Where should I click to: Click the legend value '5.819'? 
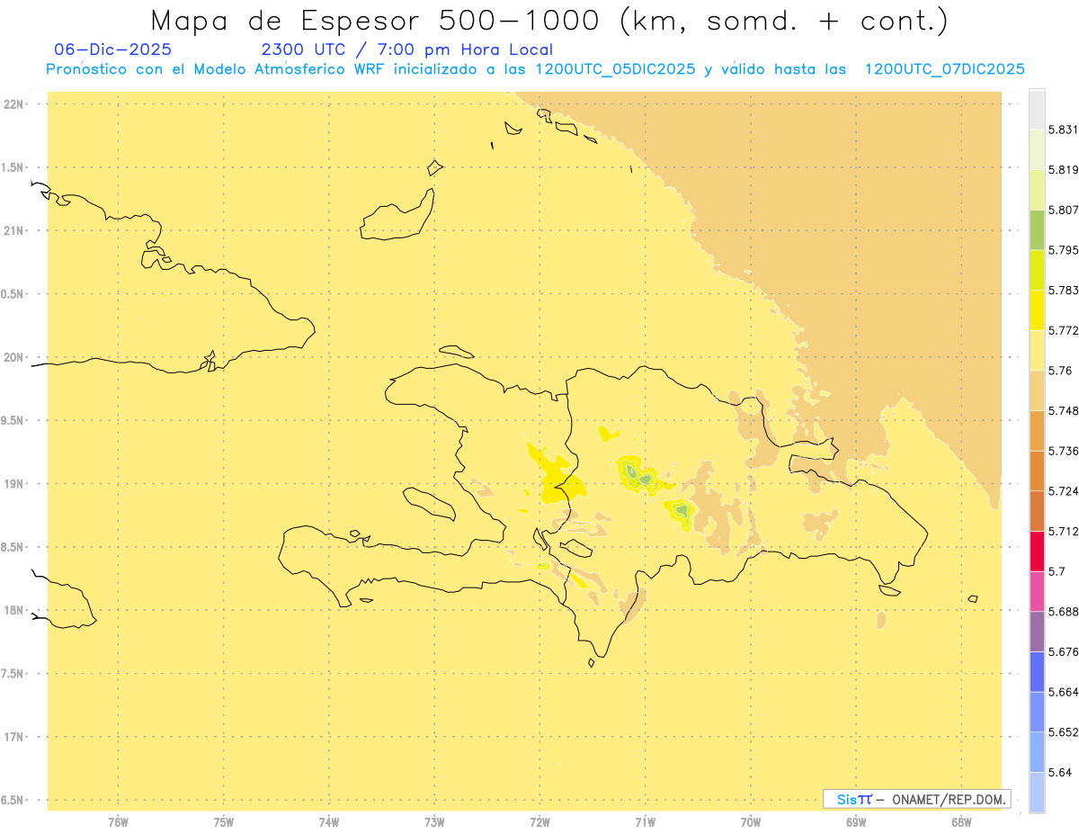(1064, 170)
